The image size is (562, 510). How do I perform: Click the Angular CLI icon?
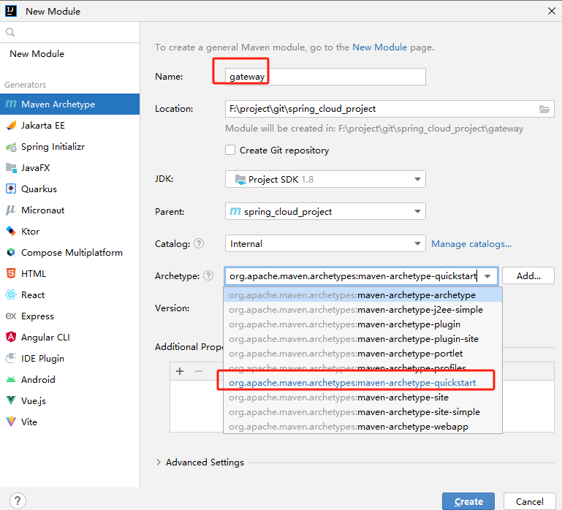pyautogui.click(x=11, y=337)
